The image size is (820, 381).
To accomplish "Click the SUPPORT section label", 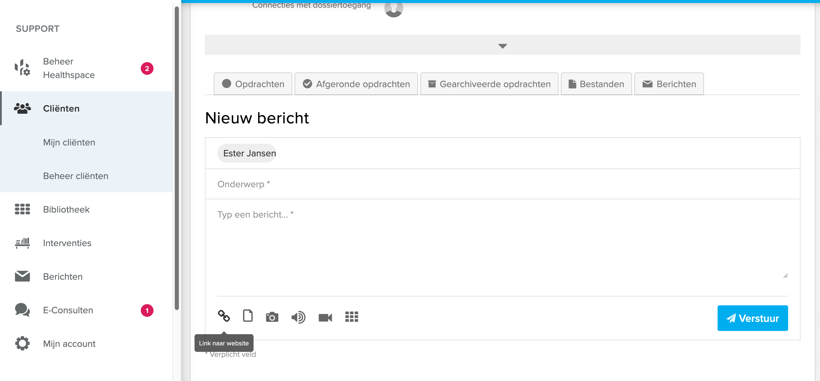I will point(37,29).
